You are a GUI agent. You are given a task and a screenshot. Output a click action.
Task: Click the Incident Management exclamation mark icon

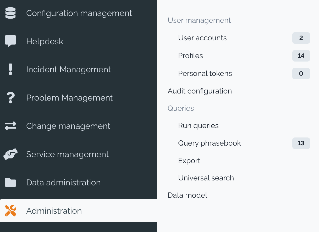(10, 69)
